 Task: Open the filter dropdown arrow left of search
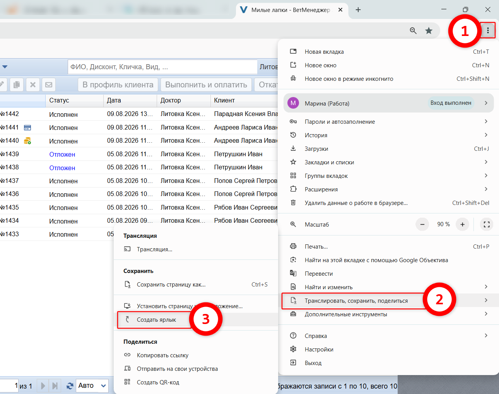coord(5,67)
